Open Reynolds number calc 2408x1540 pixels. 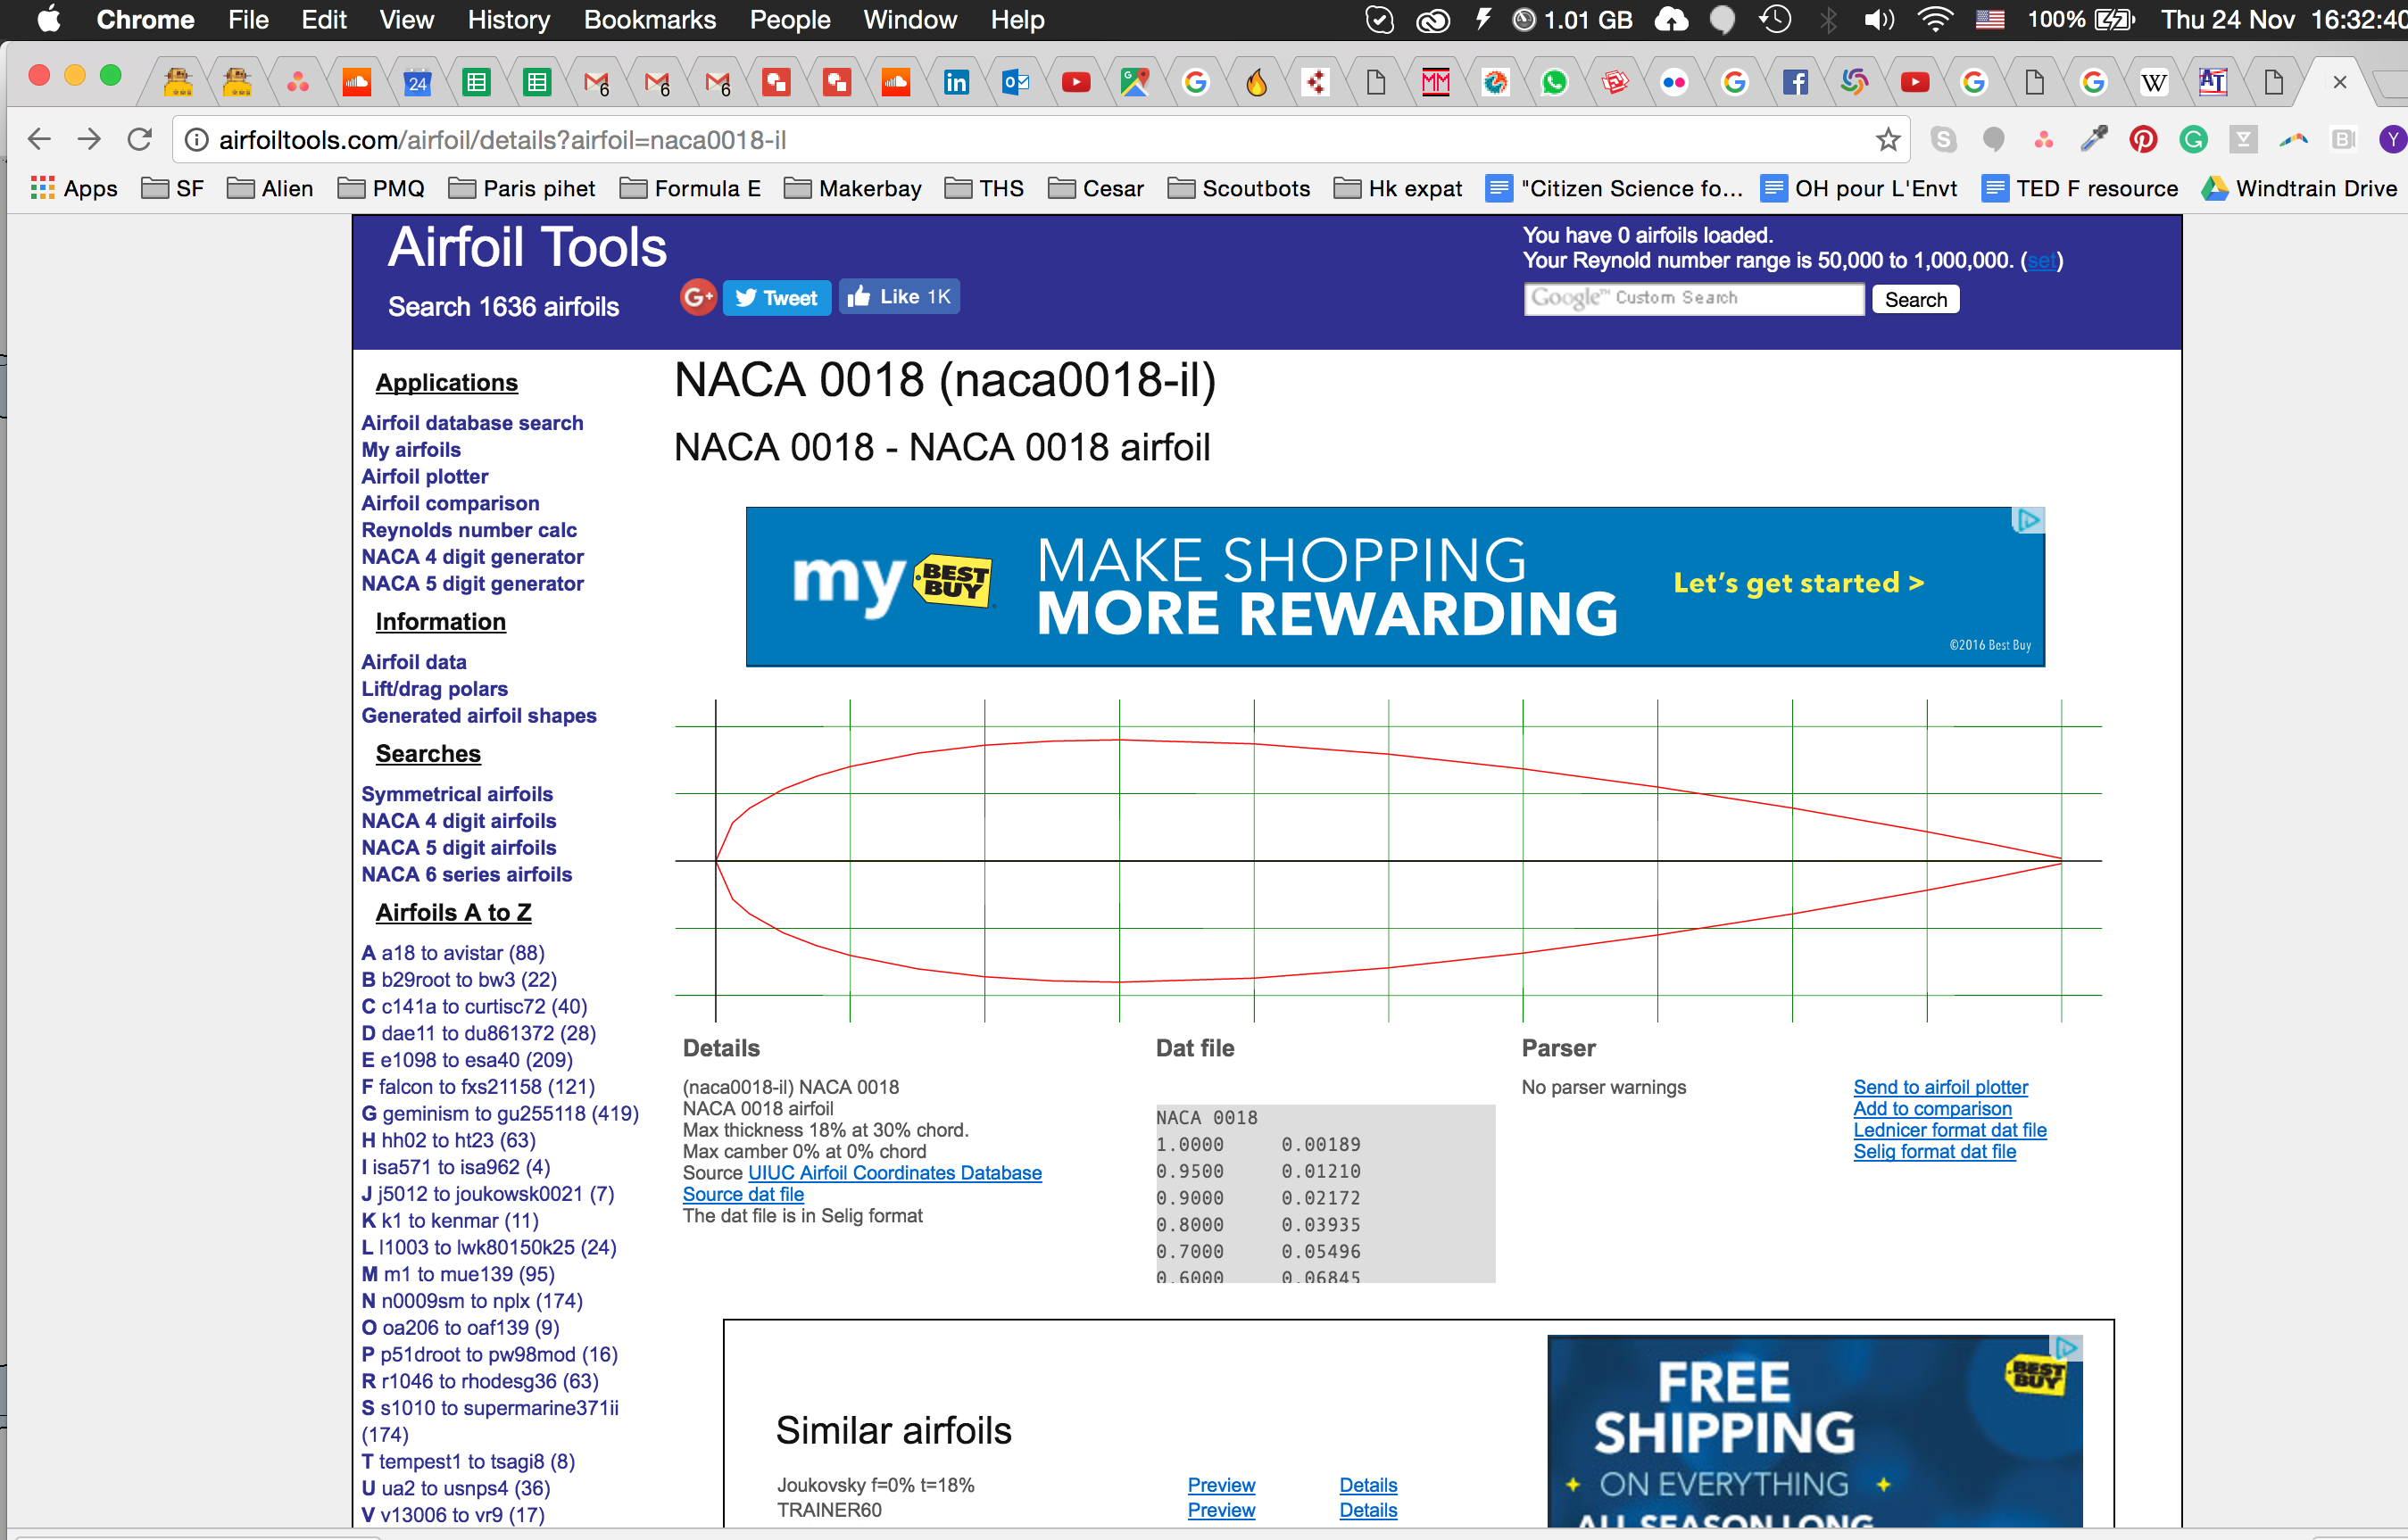tap(469, 530)
